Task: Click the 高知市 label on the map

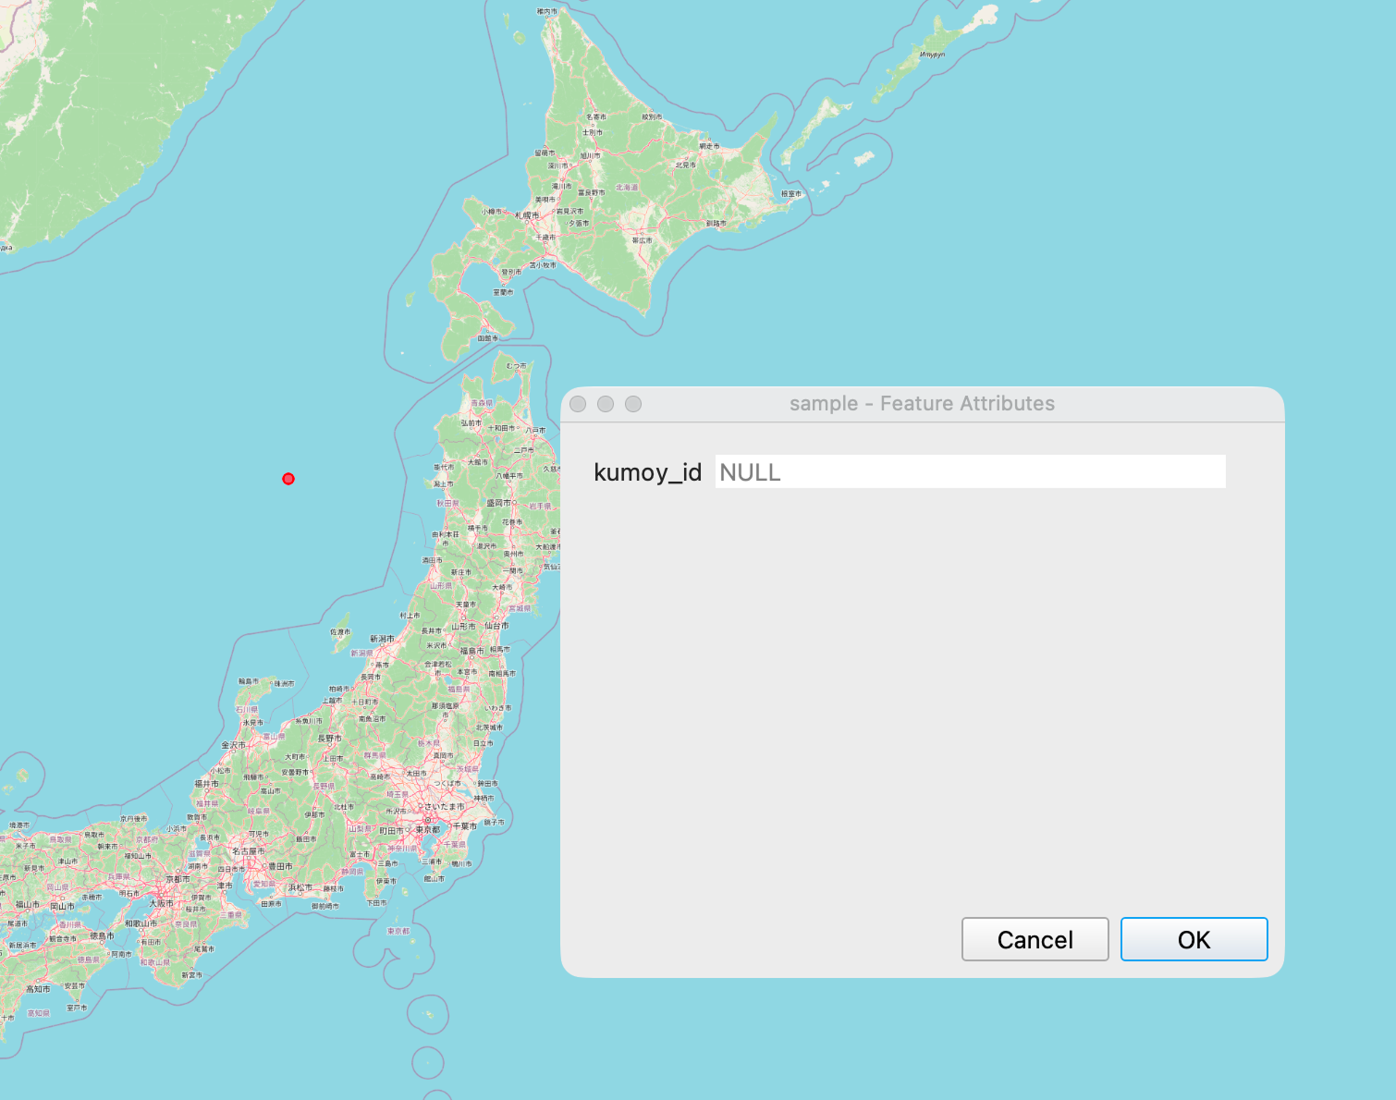Action: [38, 989]
